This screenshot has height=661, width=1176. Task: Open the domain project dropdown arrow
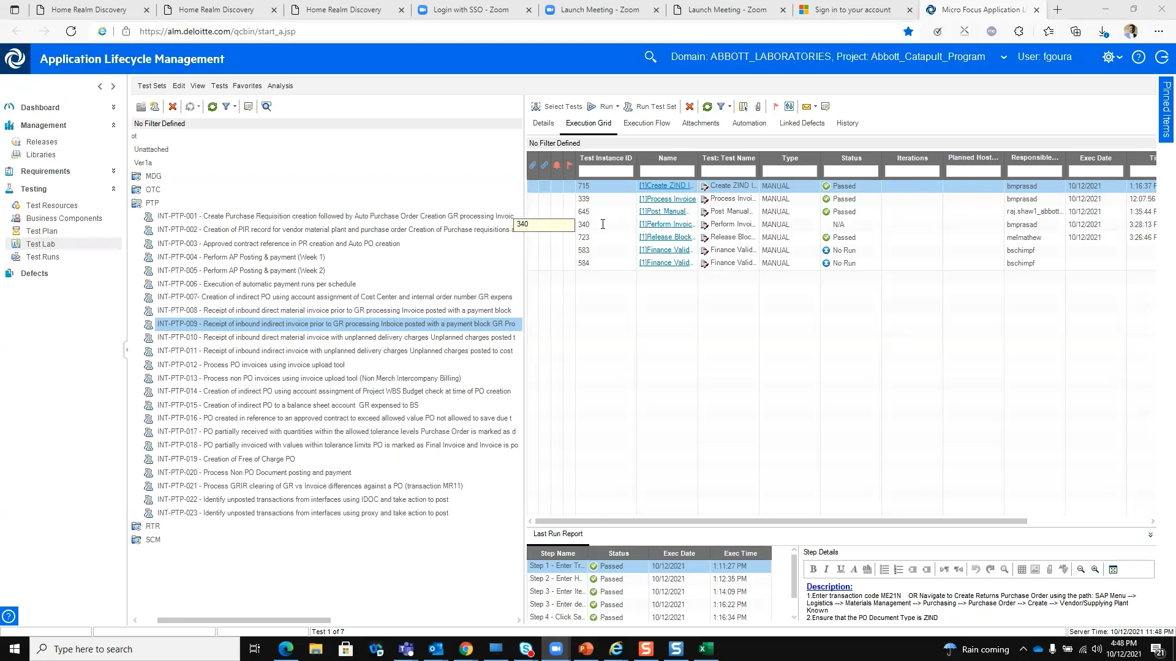(1003, 57)
